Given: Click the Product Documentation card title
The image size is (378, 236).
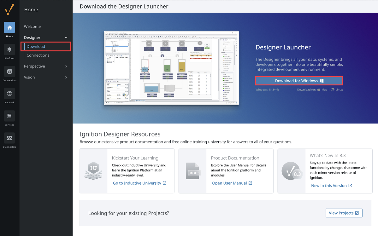Looking at the screenshot, I should pos(235,158).
